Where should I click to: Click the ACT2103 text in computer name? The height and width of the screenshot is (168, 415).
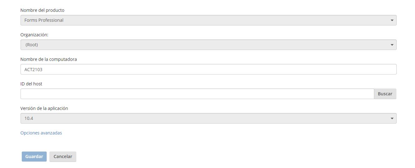click(33, 70)
